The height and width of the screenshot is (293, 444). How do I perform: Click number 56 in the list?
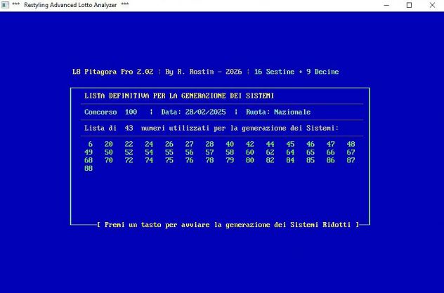(190, 152)
